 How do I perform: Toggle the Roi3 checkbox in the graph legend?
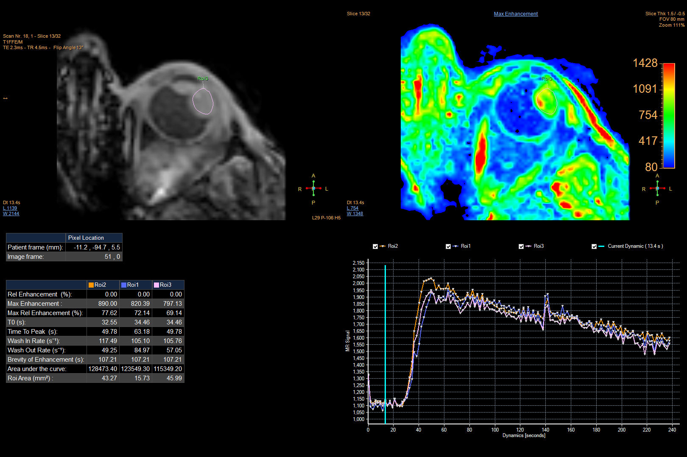coord(521,246)
